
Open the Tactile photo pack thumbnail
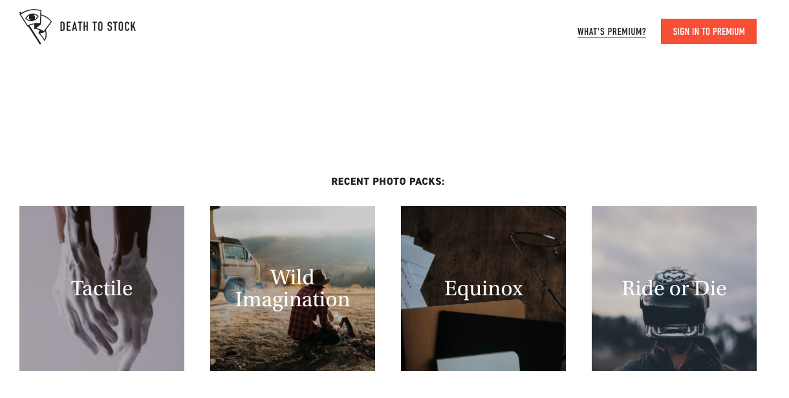102,288
